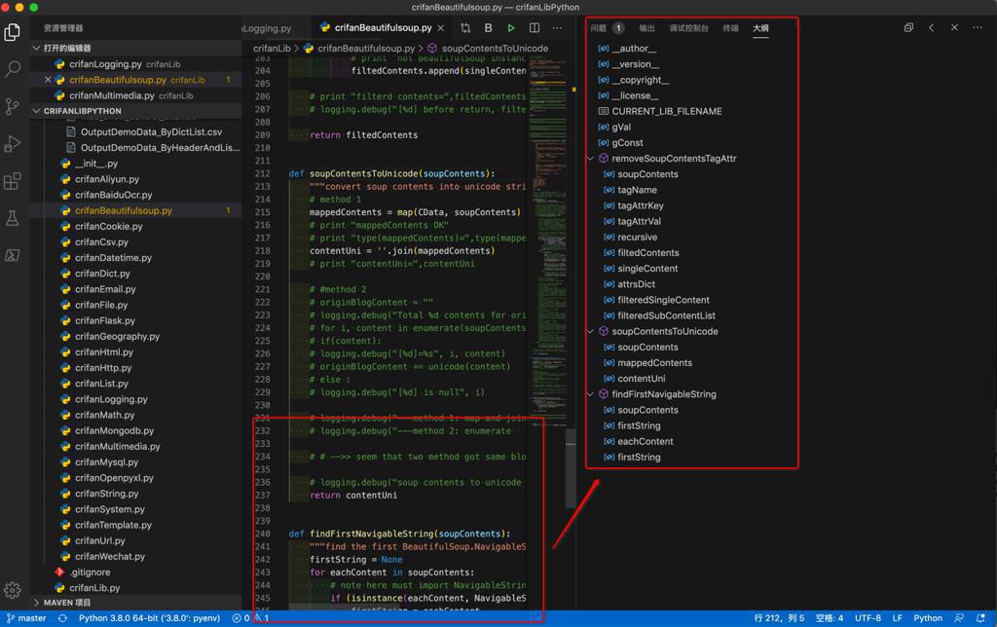Viewport: 997px width, 627px height.
Task: Collapse the removeSoupContentsTagAttr outline node
Action: (x=591, y=159)
